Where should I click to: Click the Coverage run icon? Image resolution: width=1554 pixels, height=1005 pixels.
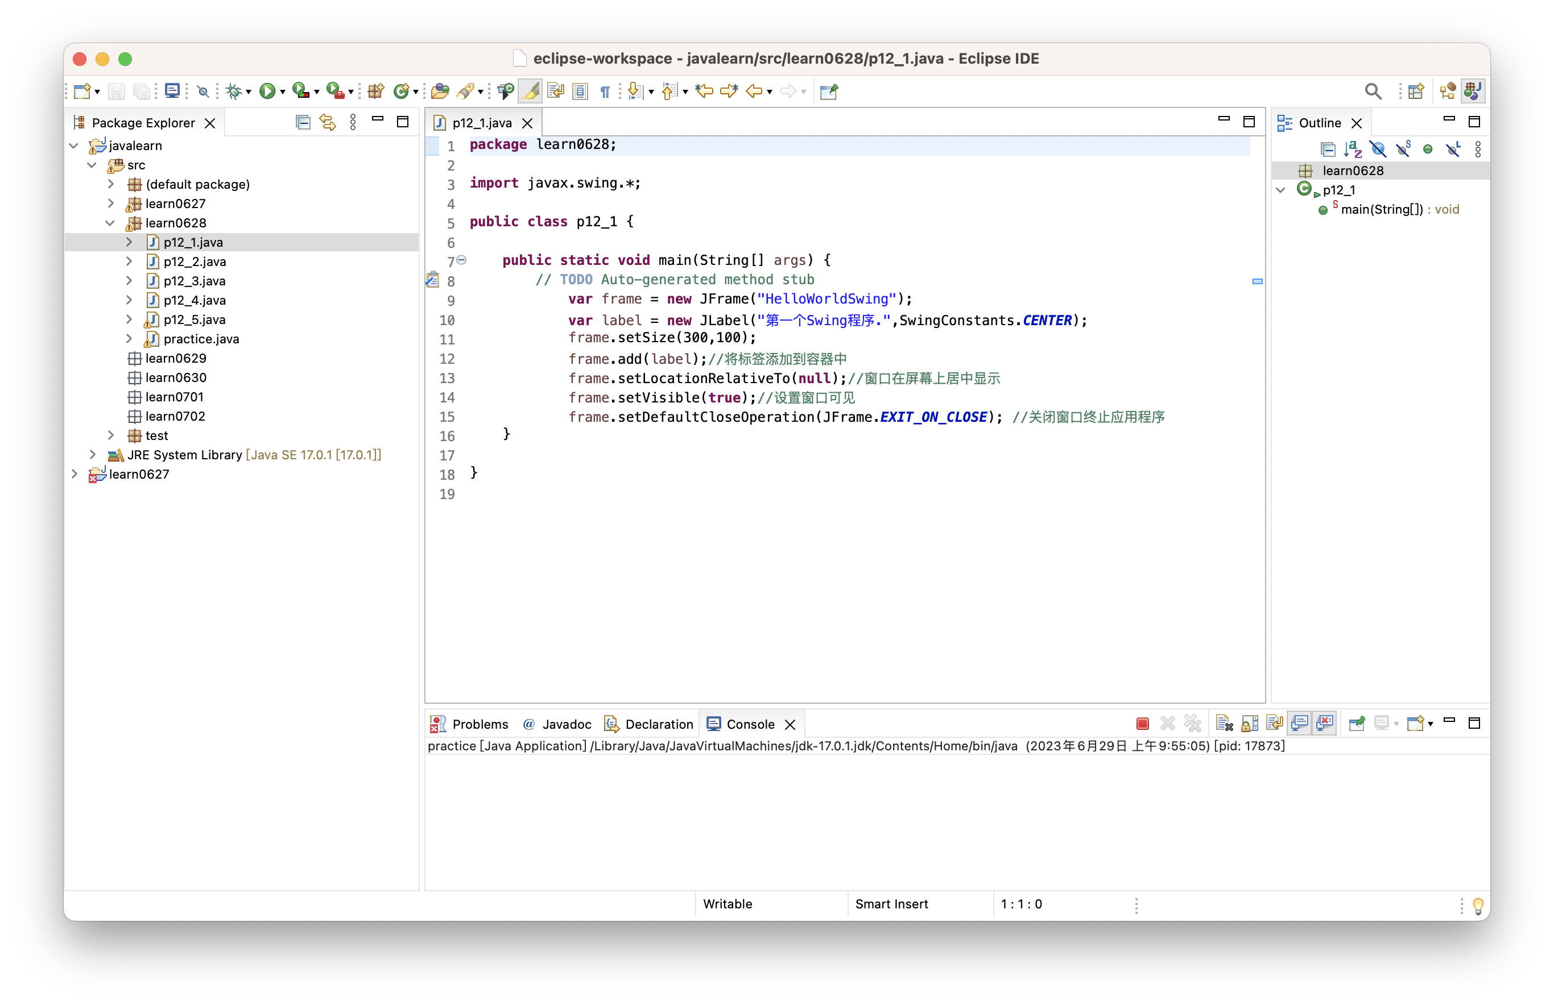[x=300, y=92]
